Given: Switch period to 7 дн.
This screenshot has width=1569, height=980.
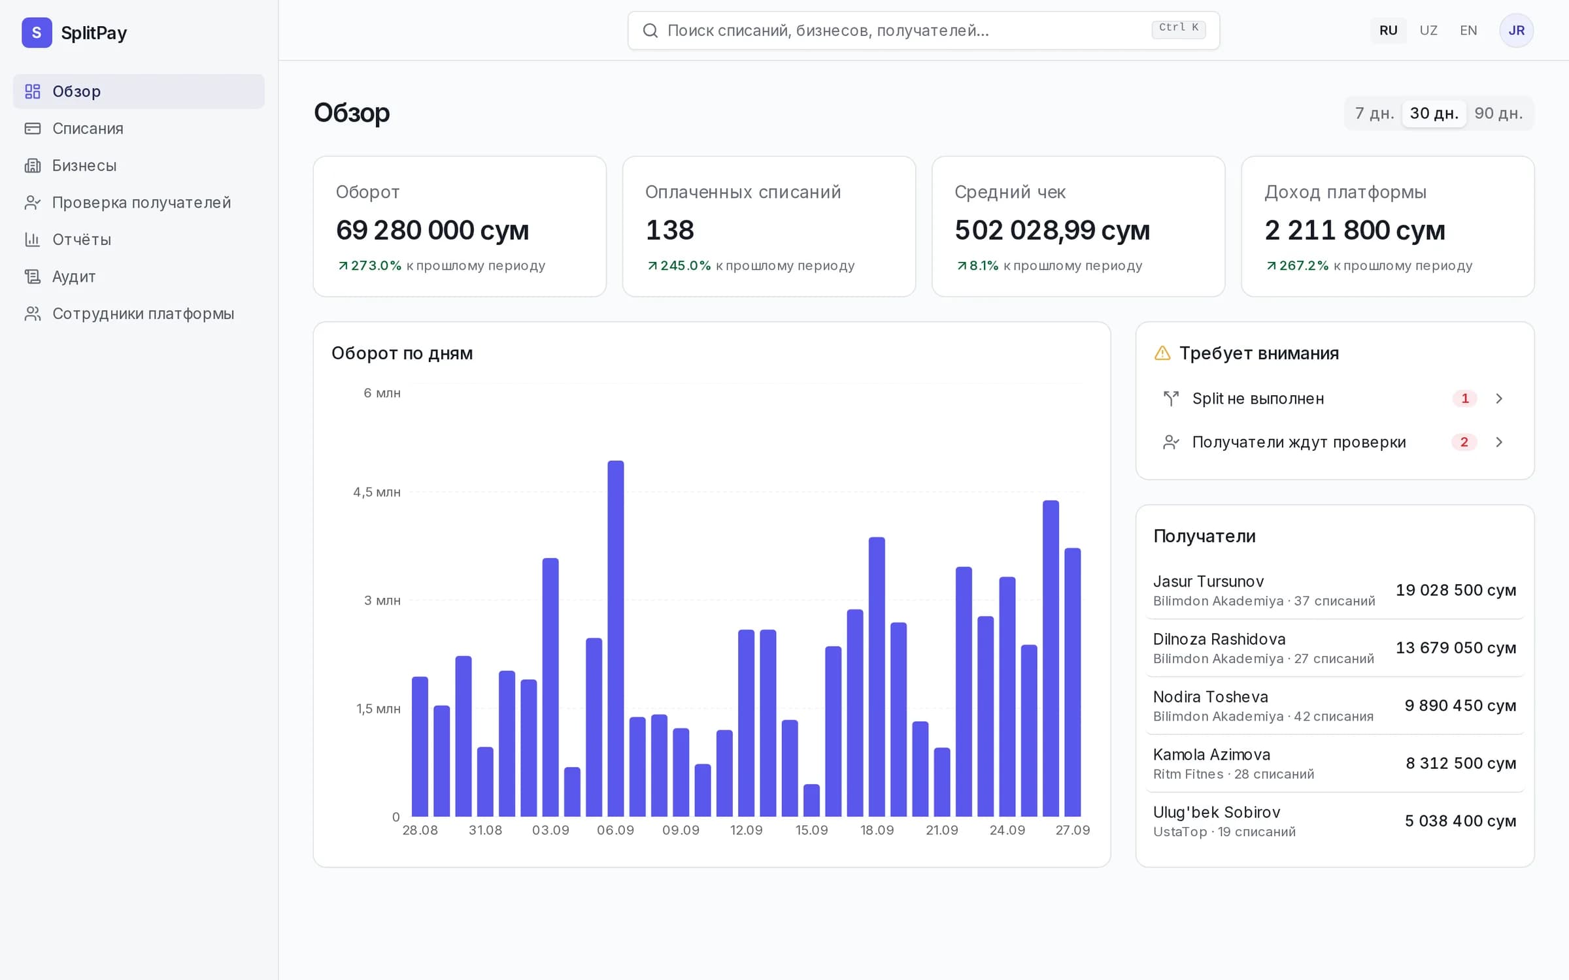Looking at the screenshot, I should (1374, 114).
